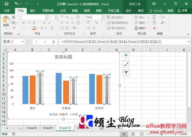The image size is (192, 137).
Task: Switch to the 页面布局 tab
Action: click(48, 11)
